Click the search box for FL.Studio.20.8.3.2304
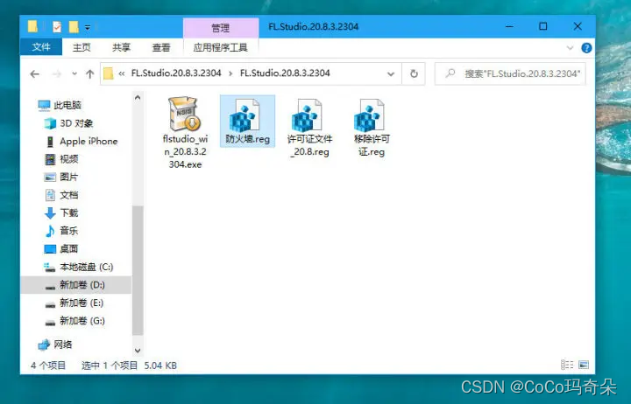 coord(510,74)
